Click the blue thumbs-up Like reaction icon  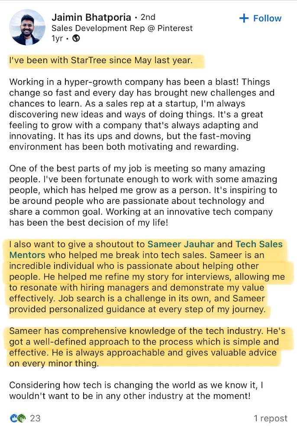(x=13, y=418)
